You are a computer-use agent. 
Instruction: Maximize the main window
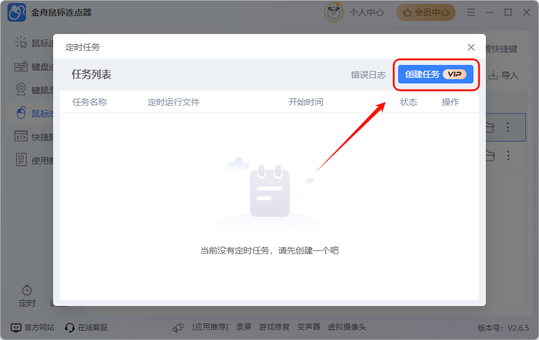point(507,12)
